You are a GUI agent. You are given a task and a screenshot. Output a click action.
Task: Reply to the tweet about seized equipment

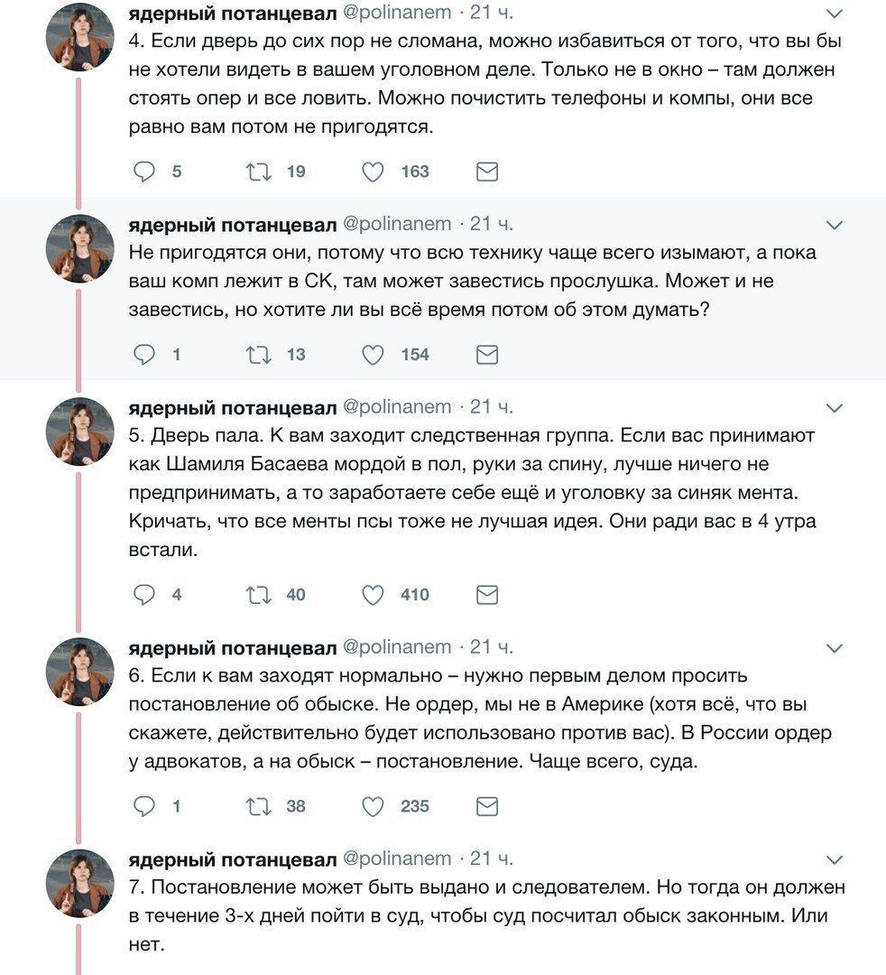pos(144,355)
